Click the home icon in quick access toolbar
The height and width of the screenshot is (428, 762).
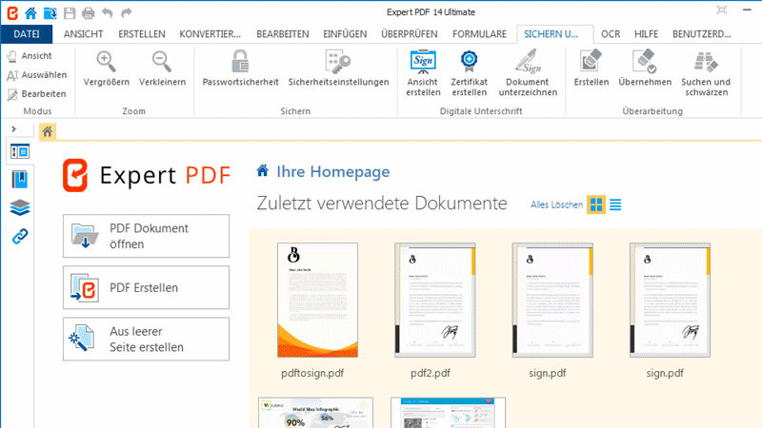coord(30,13)
